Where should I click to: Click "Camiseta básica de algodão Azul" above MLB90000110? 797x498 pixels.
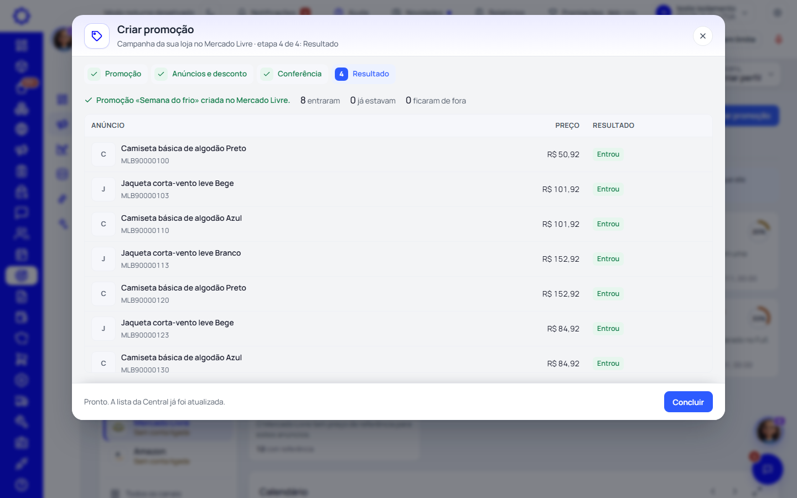[x=182, y=218]
